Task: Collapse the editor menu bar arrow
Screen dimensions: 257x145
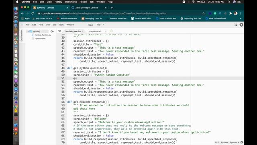Action: click(22, 25)
